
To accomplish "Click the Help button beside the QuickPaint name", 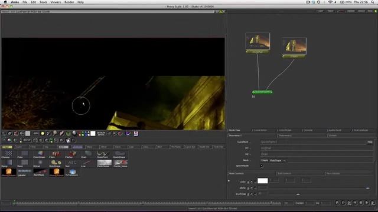I will pos(370,142).
